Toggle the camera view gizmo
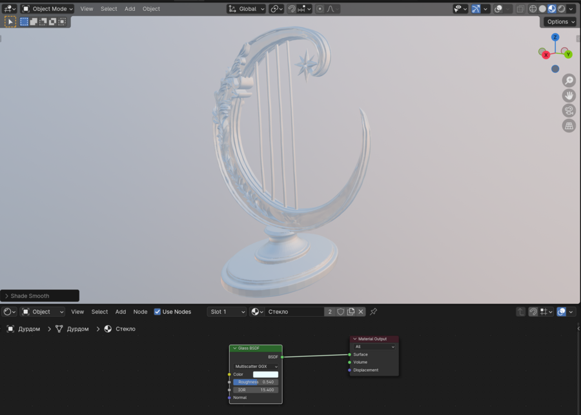 point(569,110)
